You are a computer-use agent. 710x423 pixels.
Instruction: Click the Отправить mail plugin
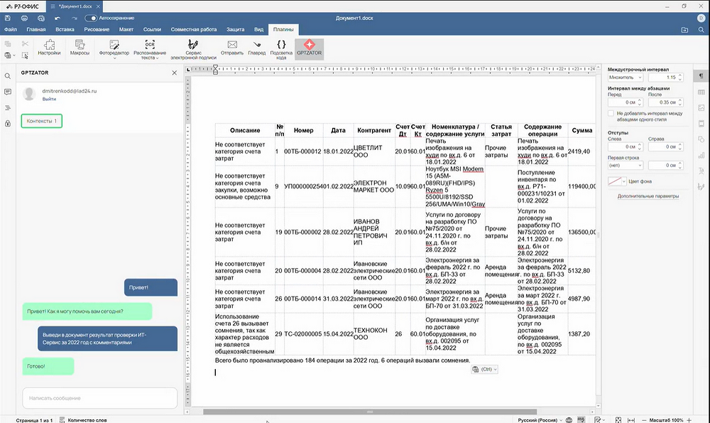click(x=232, y=48)
